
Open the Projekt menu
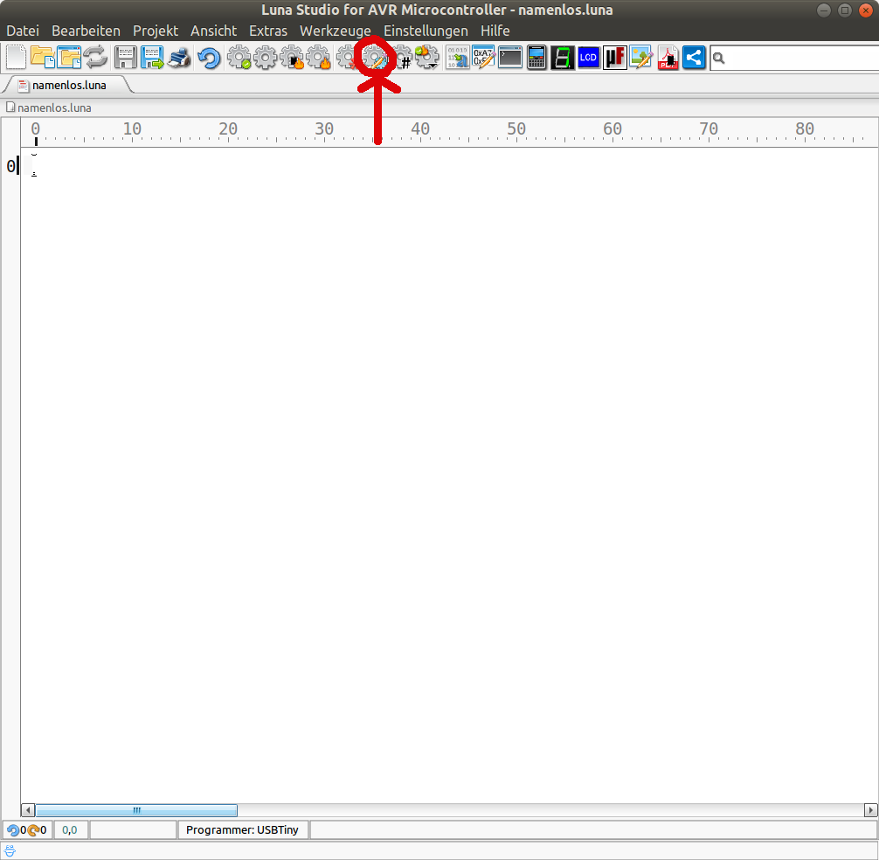[156, 31]
